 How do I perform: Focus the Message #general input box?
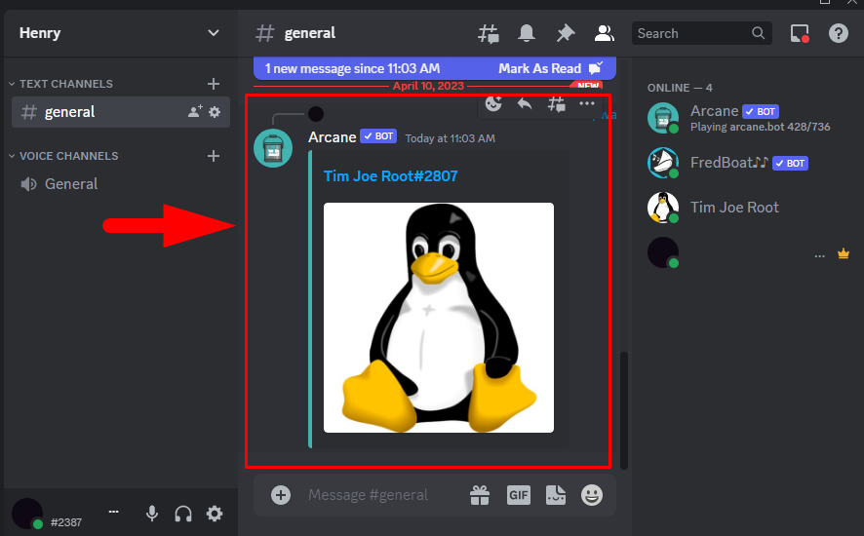(x=368, y=495)
